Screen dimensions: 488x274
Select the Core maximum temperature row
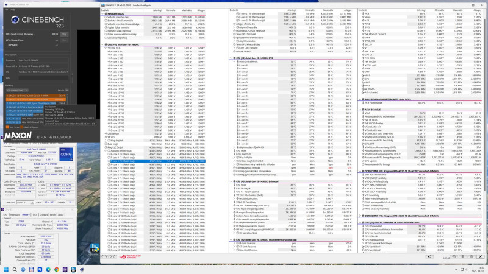pos(293,154)
